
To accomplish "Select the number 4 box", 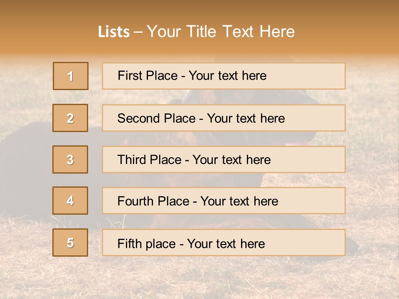I will [70, 201].
